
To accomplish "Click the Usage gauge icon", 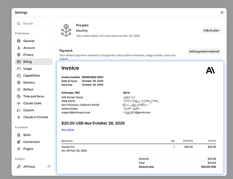I will tap(19, 69).
